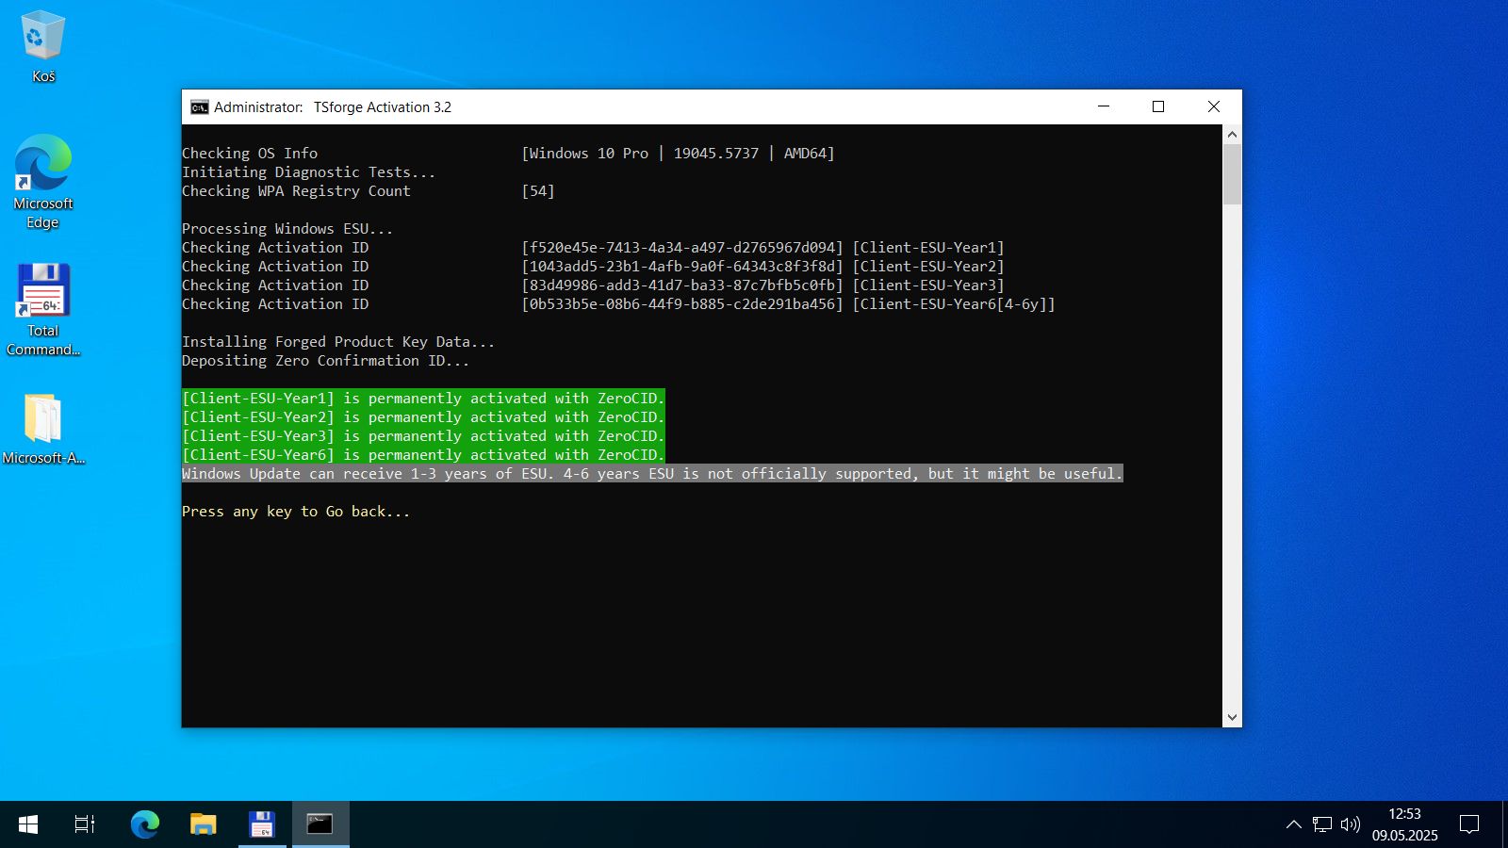Click the activation ID 83d49986-add3-41d7-ba33-87c7bfb5c0fb
Screen dimensions: 1508x848
(682, 285)
